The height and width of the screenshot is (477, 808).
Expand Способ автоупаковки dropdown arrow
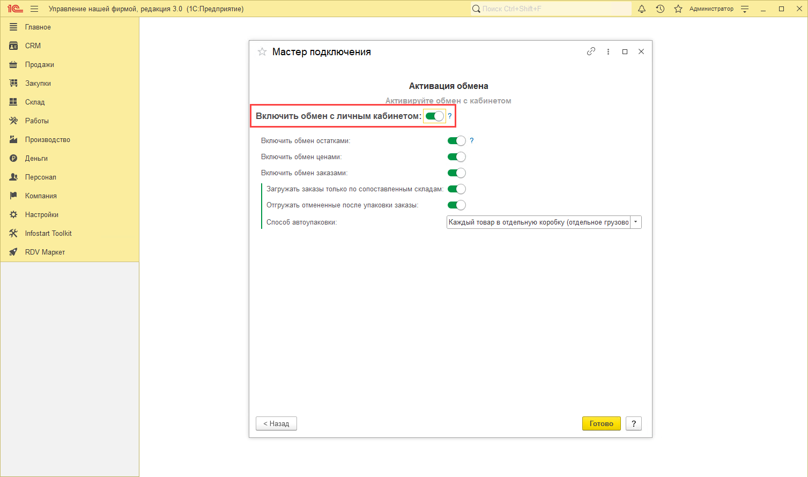pos(635,222)
